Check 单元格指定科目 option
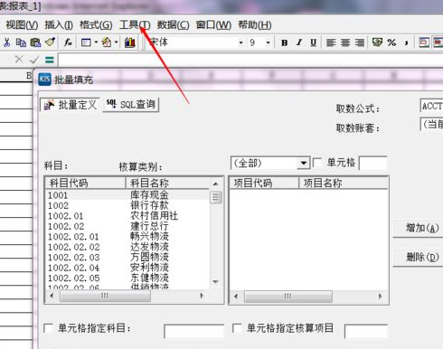 [x=49, y=328]
